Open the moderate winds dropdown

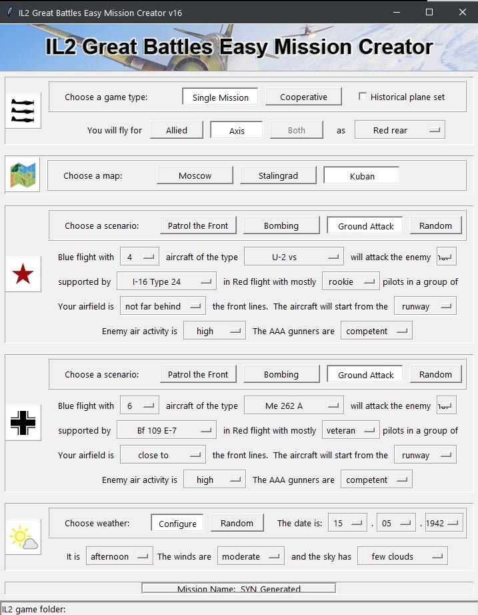pyautogui.click(x=251, y=556)
